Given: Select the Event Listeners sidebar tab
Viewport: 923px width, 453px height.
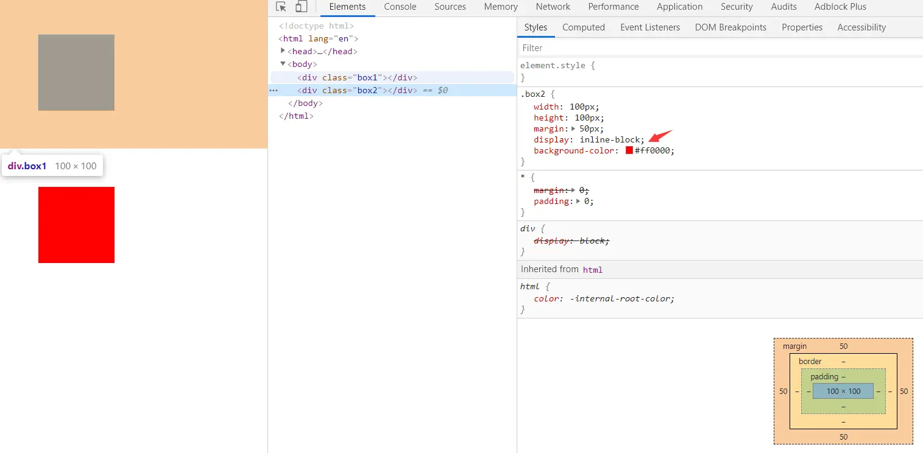Looking at the screenshot, I should (x=650, y=27).
